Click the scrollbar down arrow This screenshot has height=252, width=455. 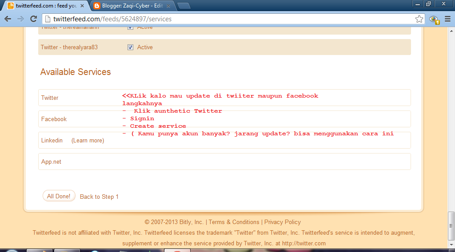(451, 244)
